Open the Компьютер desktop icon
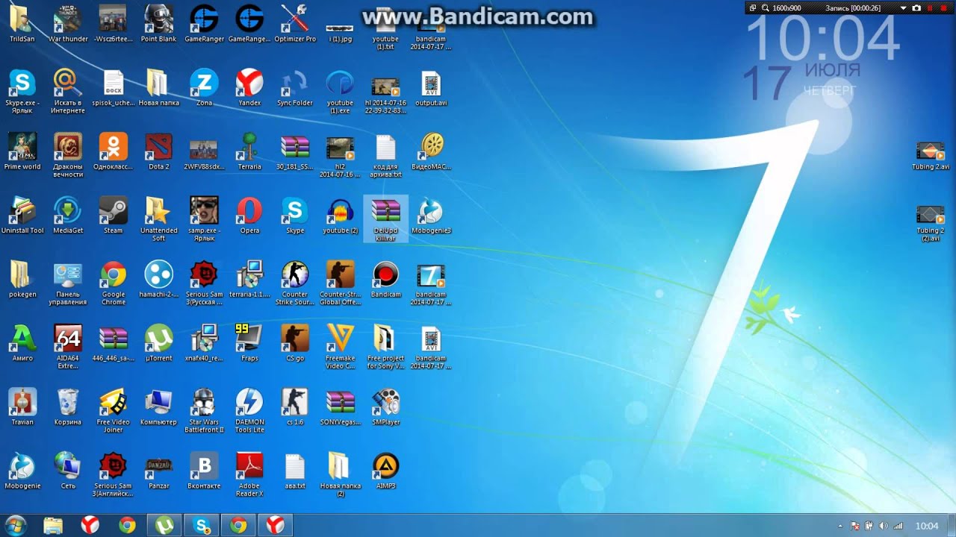Image resolution: width=956 pixels, height=537 pixels. (x=159, y=407)
